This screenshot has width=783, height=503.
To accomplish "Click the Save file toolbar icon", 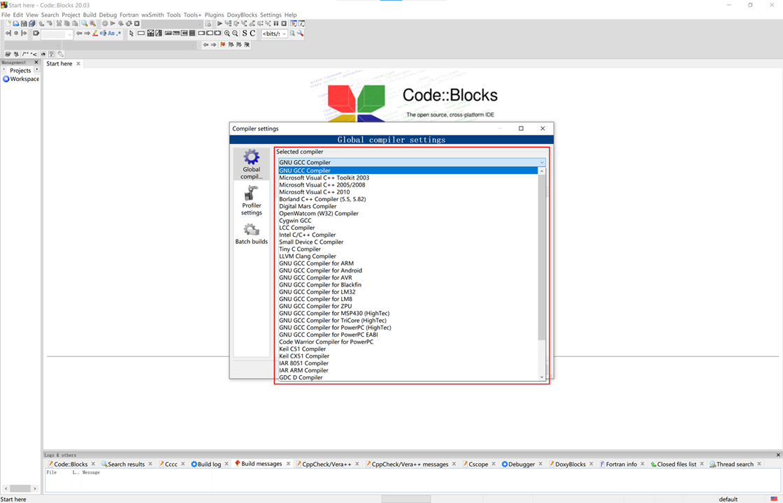I will (x=24, y=24).
